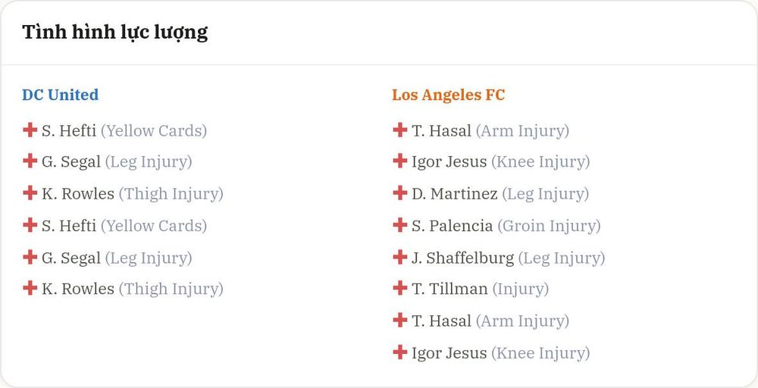This screenshot has height=388, width=758.
Task: Click the first Yellow Cards status label
Action: point(154,131)
